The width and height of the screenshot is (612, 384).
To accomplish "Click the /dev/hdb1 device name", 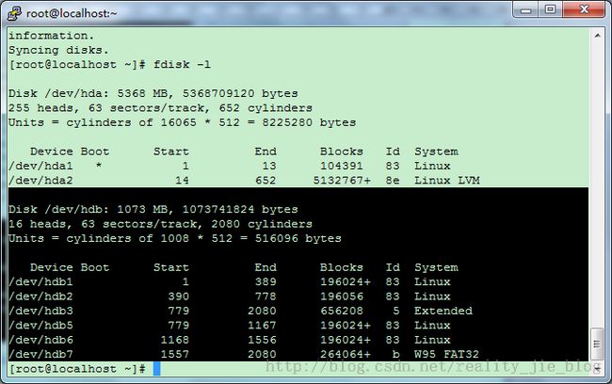I will click(40, 281).
